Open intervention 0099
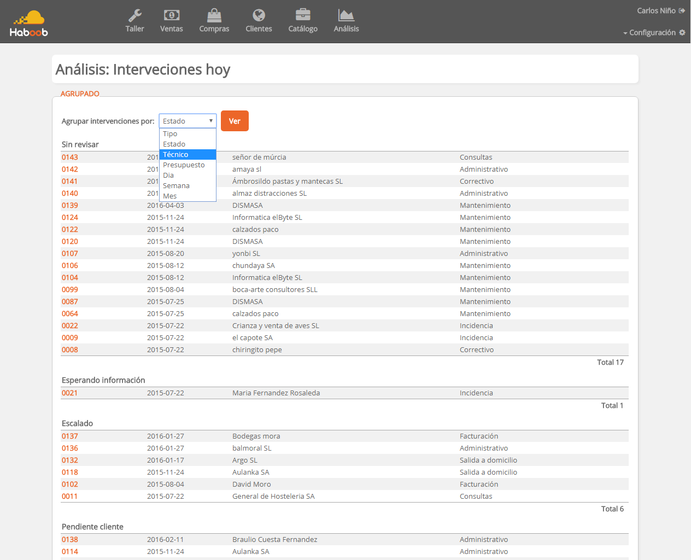The image size is (691, 560). (x=70, y=290)
